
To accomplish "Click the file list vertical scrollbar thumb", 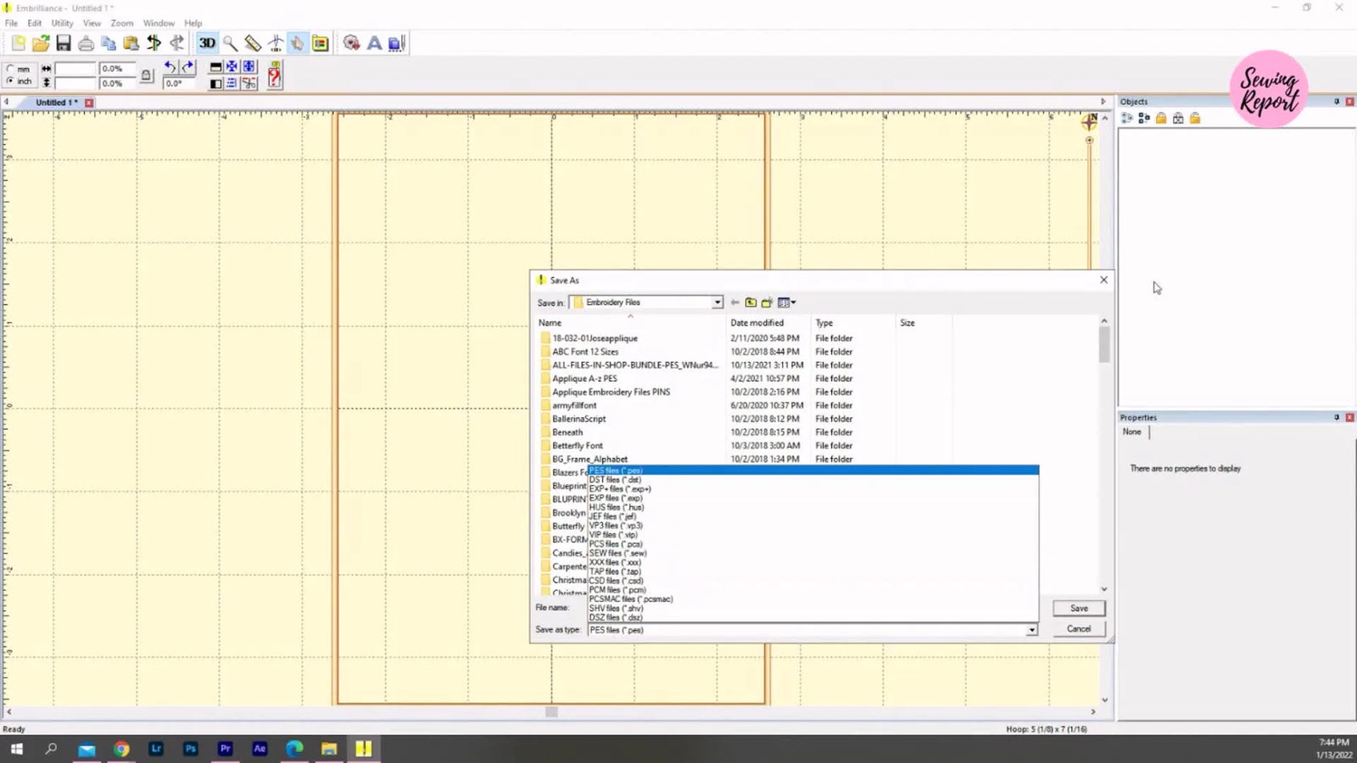I will [x=1103, y=344].
